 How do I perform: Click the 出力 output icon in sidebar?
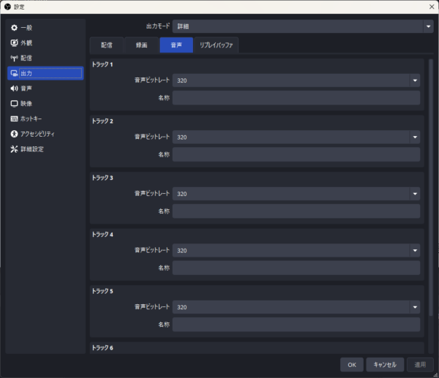coord(14,73)
